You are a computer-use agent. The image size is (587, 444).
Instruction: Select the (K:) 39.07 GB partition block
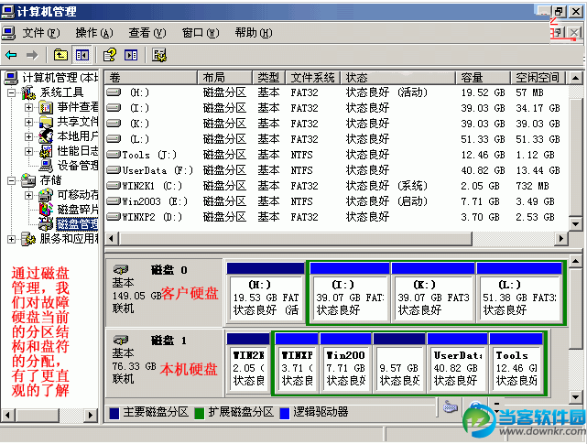tap(433, 293)
